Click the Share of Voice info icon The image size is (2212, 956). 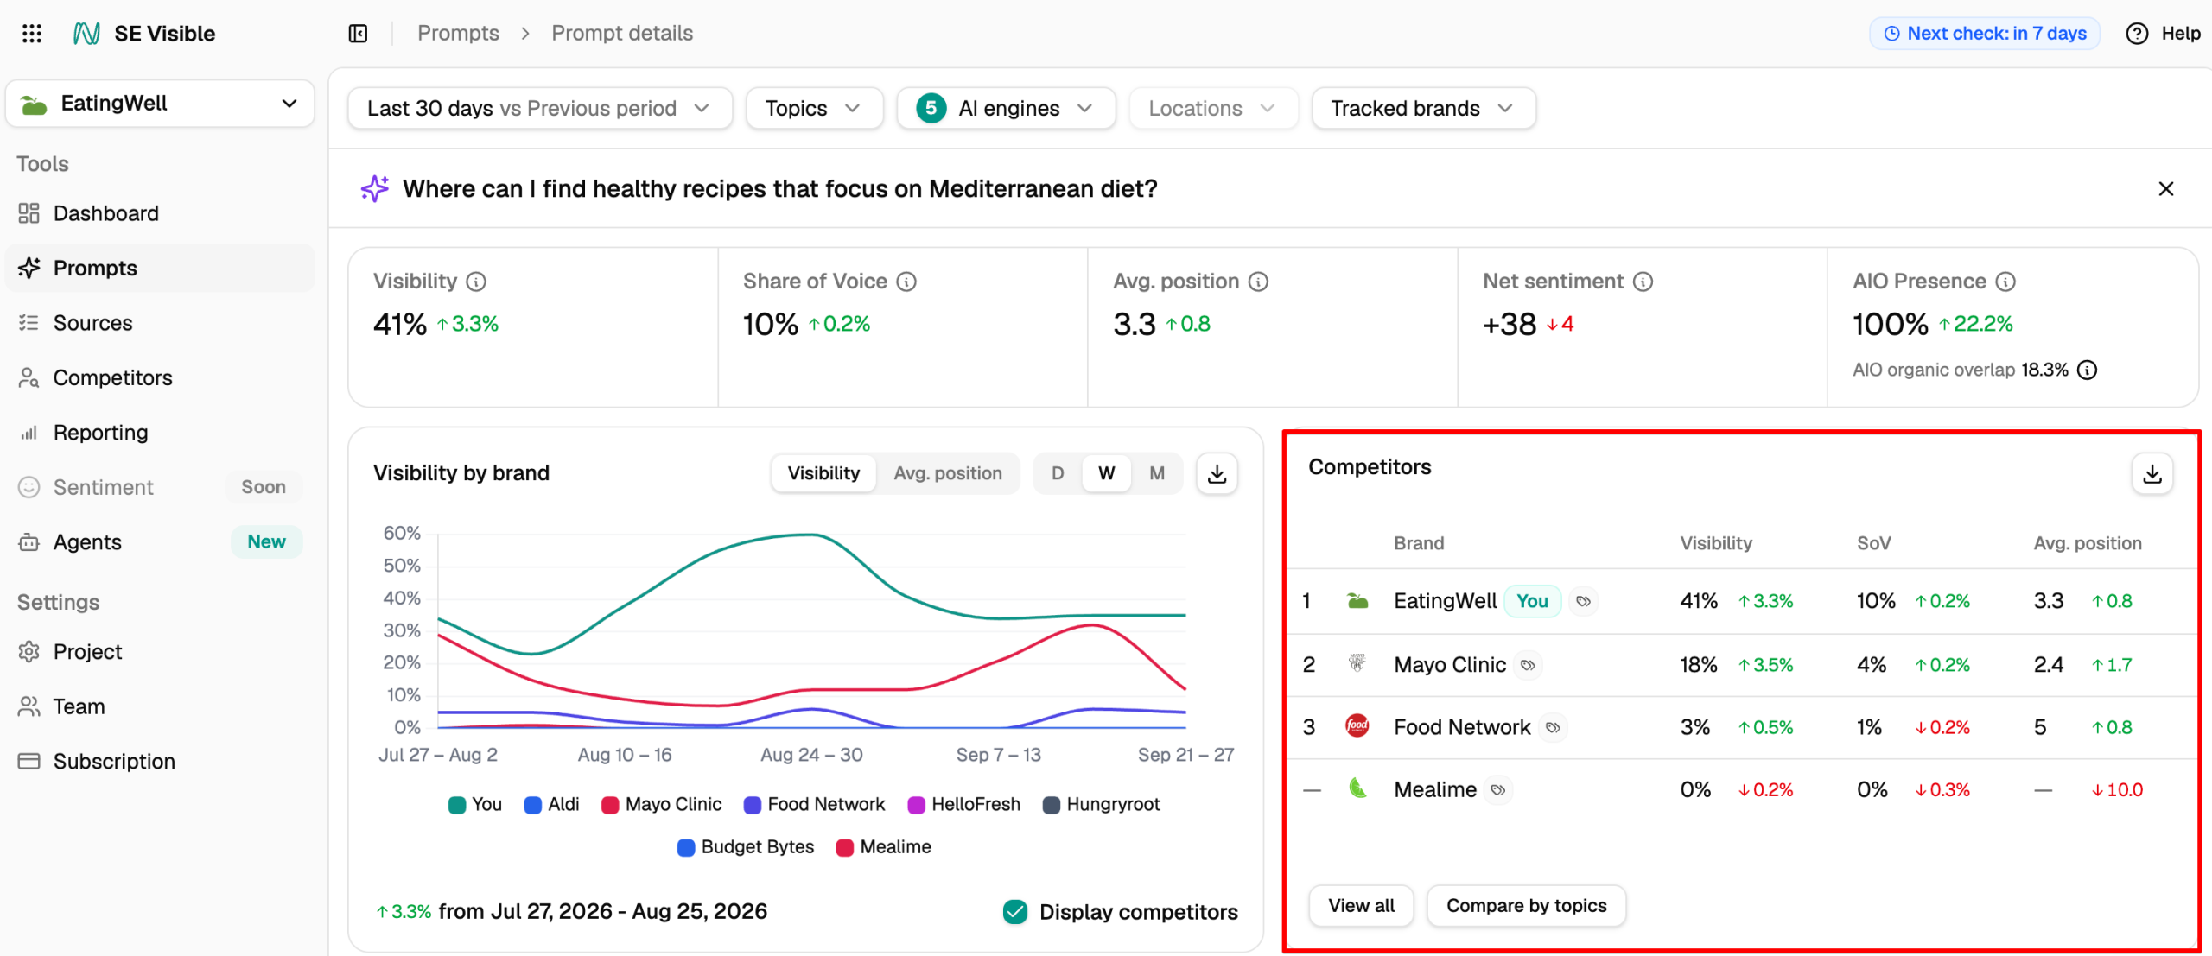[906, 282]
